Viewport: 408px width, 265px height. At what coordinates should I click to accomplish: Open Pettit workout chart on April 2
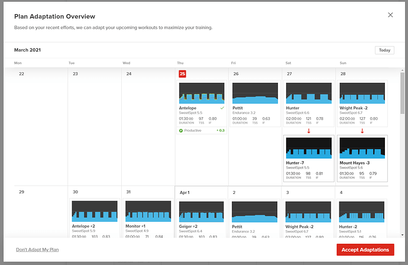point(254,212)
